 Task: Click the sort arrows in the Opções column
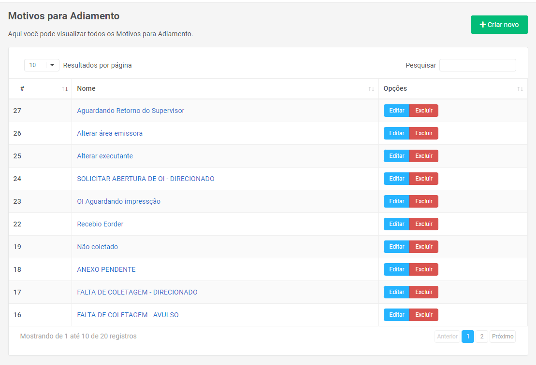(520, 89)
